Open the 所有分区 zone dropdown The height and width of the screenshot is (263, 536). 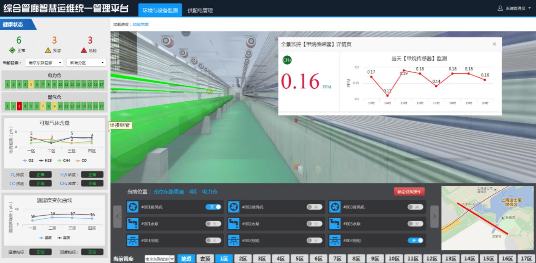[86, 63]
